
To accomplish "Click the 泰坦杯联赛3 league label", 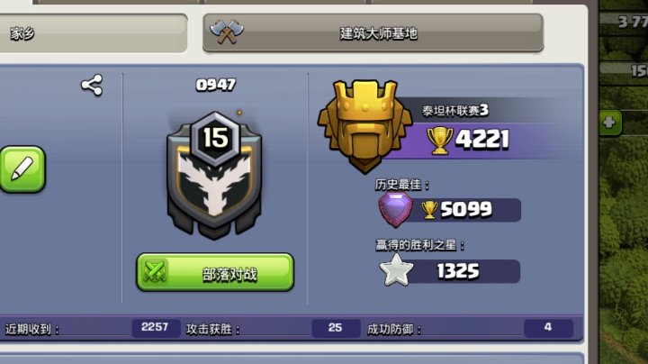I will pos(455,111).
